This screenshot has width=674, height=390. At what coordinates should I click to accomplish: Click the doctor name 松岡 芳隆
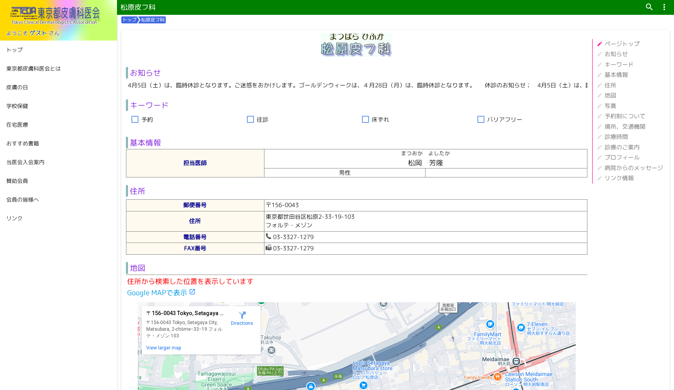click(426, 163)
